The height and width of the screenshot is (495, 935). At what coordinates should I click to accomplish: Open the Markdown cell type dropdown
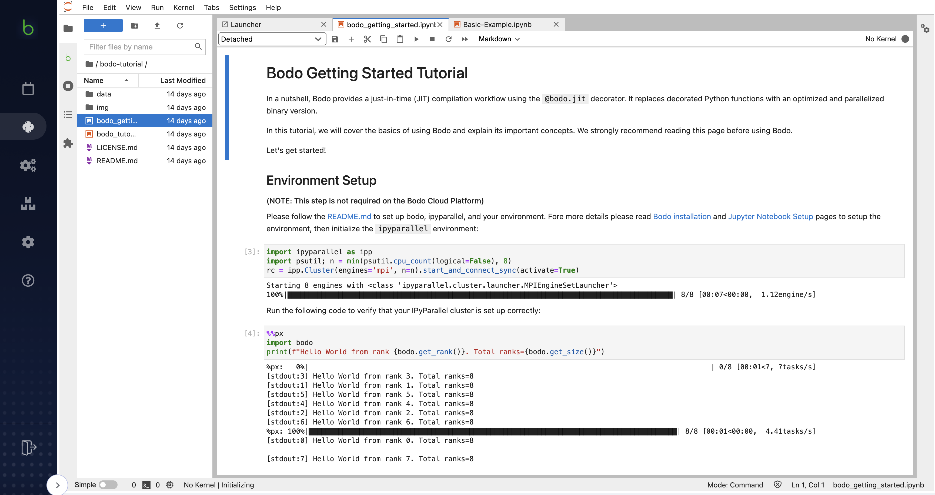click(499, 39)
